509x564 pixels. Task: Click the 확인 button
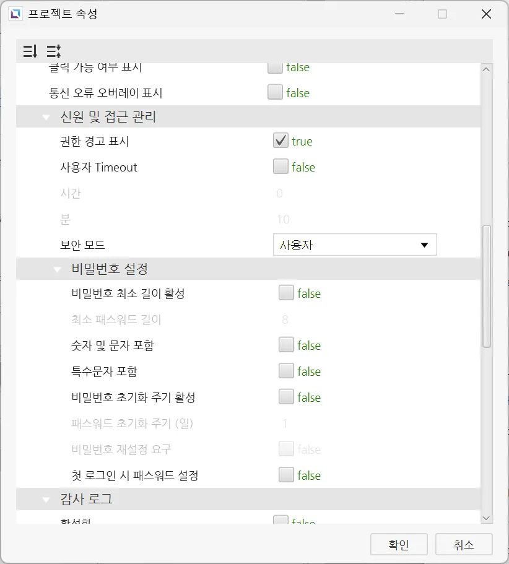(399, 545)
